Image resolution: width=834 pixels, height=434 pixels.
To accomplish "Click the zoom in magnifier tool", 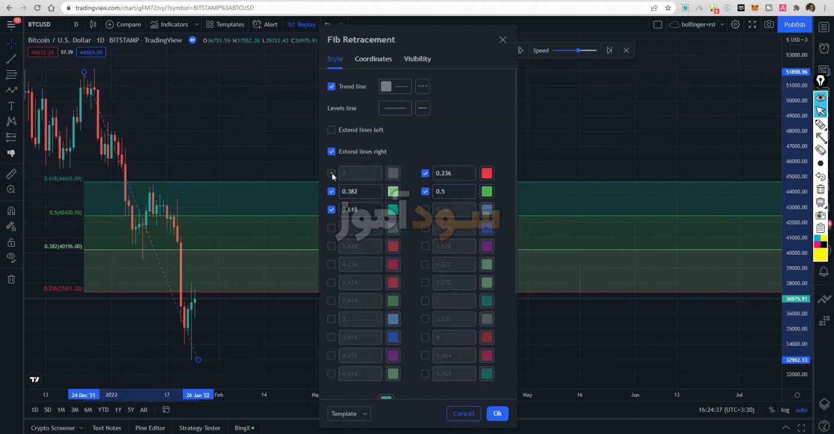I will pos(11,190).
